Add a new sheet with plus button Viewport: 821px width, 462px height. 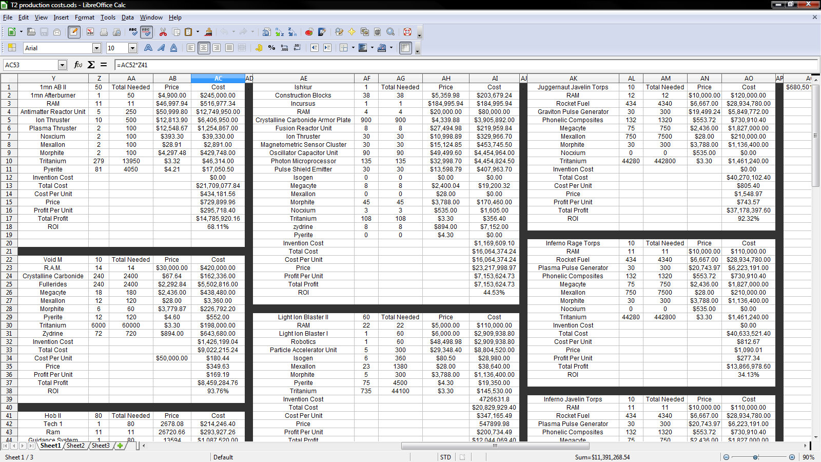tap(120, 446)
